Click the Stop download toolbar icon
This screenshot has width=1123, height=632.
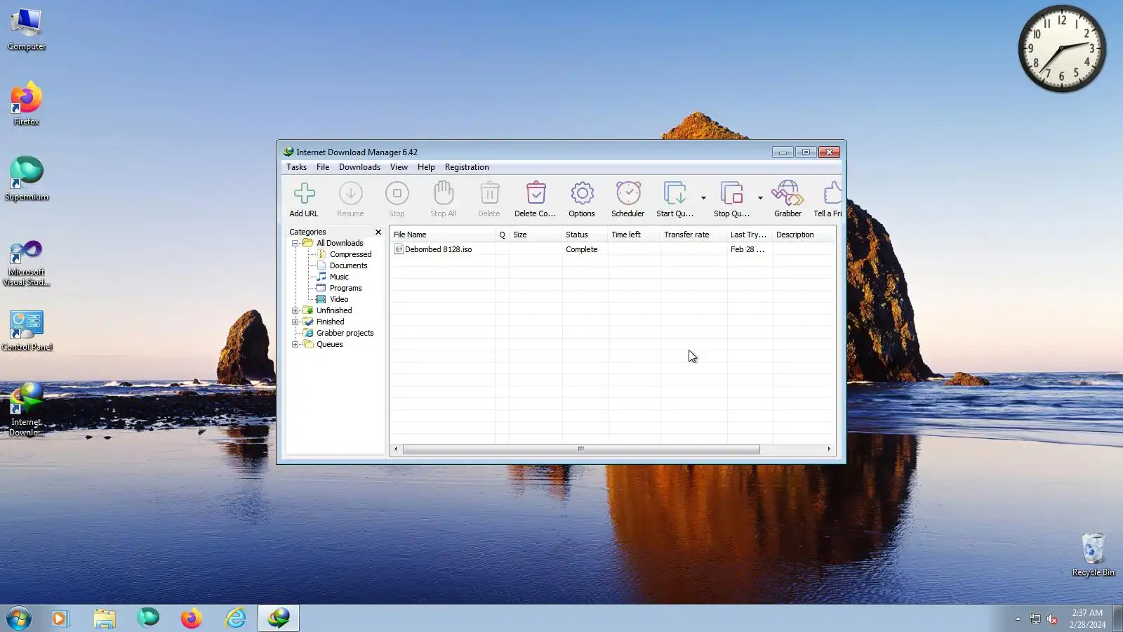tap(397, 199)
